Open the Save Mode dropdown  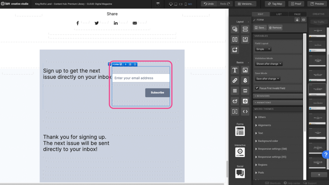pos(267,79)
